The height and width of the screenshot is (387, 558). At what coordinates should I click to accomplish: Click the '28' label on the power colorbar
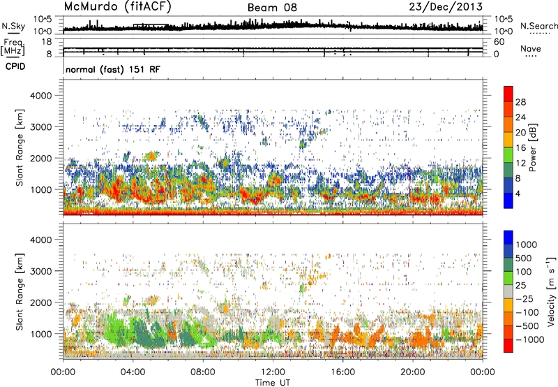tap(520, 102)
